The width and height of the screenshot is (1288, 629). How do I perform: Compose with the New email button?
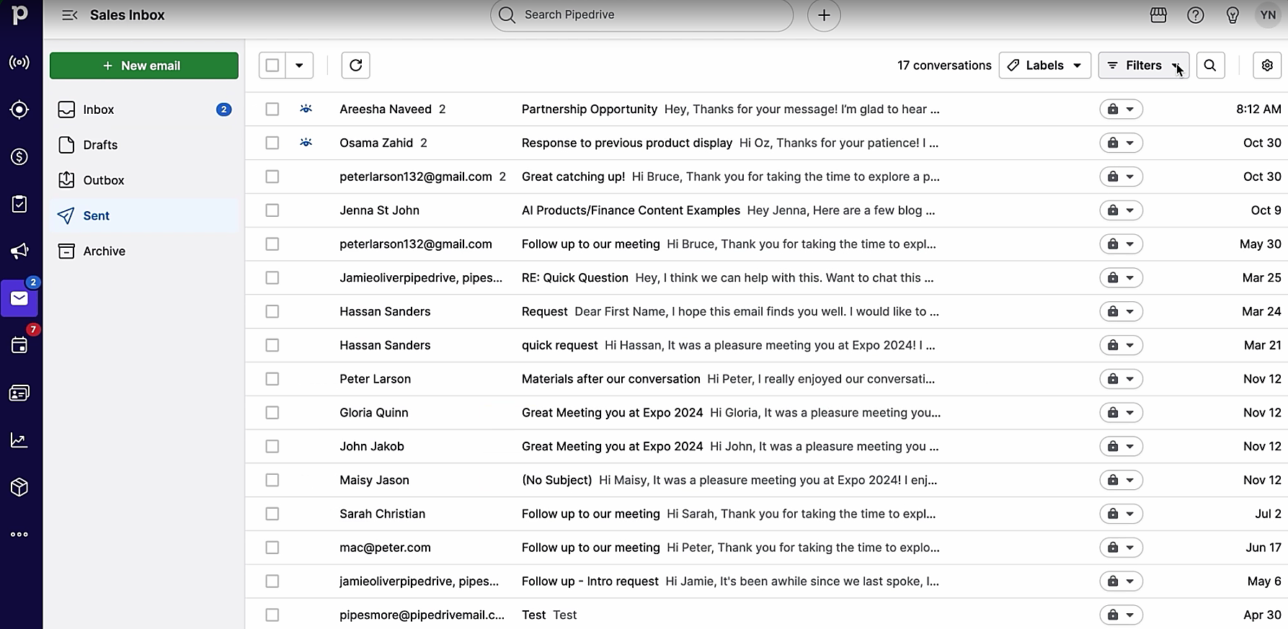point(144,66)
